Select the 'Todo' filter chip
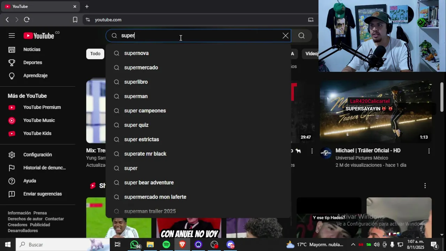This screenshot has width=446, height=251. click(x=95, y=54)
